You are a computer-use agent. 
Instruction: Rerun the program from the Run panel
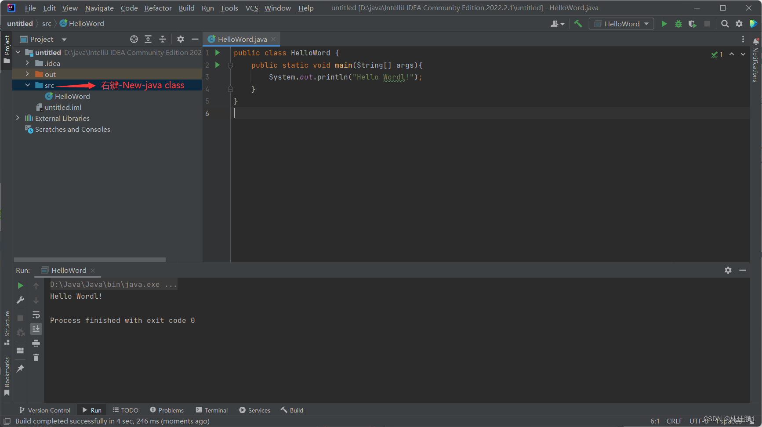point(20,286)
